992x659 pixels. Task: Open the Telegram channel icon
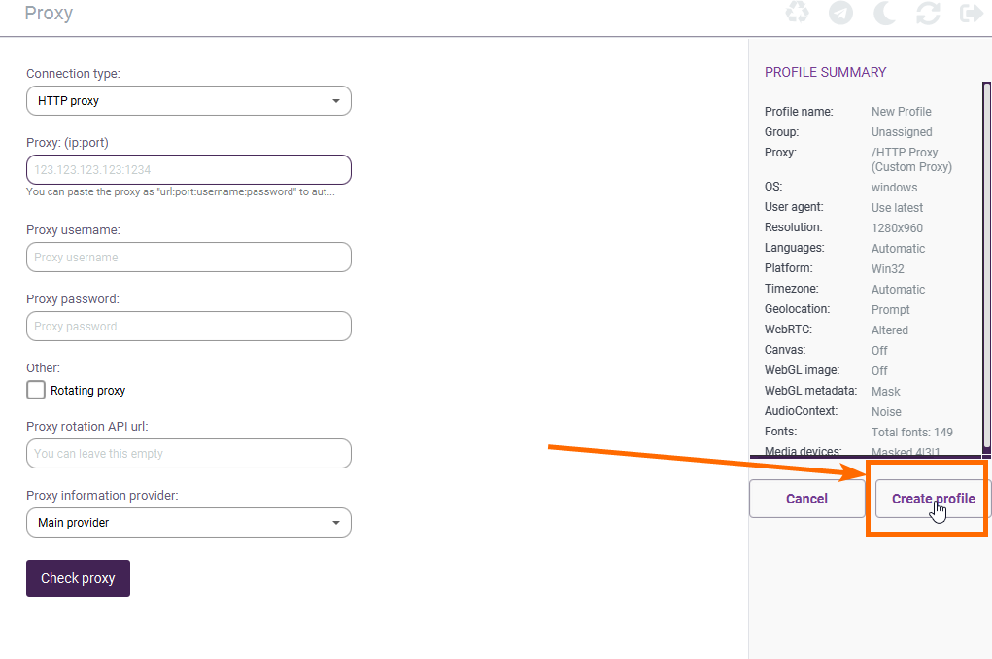coord(840,13)
